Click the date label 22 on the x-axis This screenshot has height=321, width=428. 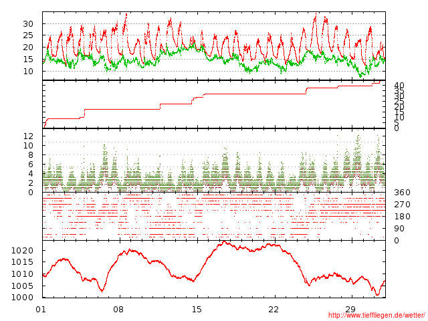[x=274, y=309]
